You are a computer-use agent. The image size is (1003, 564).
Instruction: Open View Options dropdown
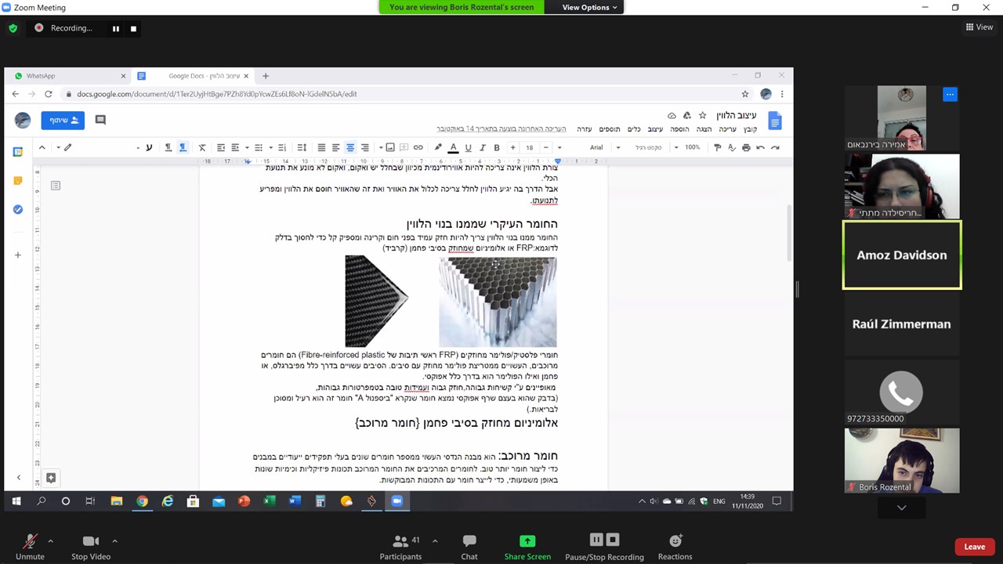click(x=589, y=7)
